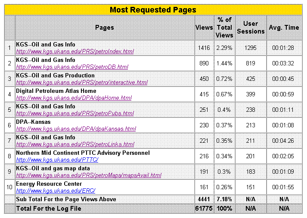
Task: Click the views value 450
Action: pos(204,79)
